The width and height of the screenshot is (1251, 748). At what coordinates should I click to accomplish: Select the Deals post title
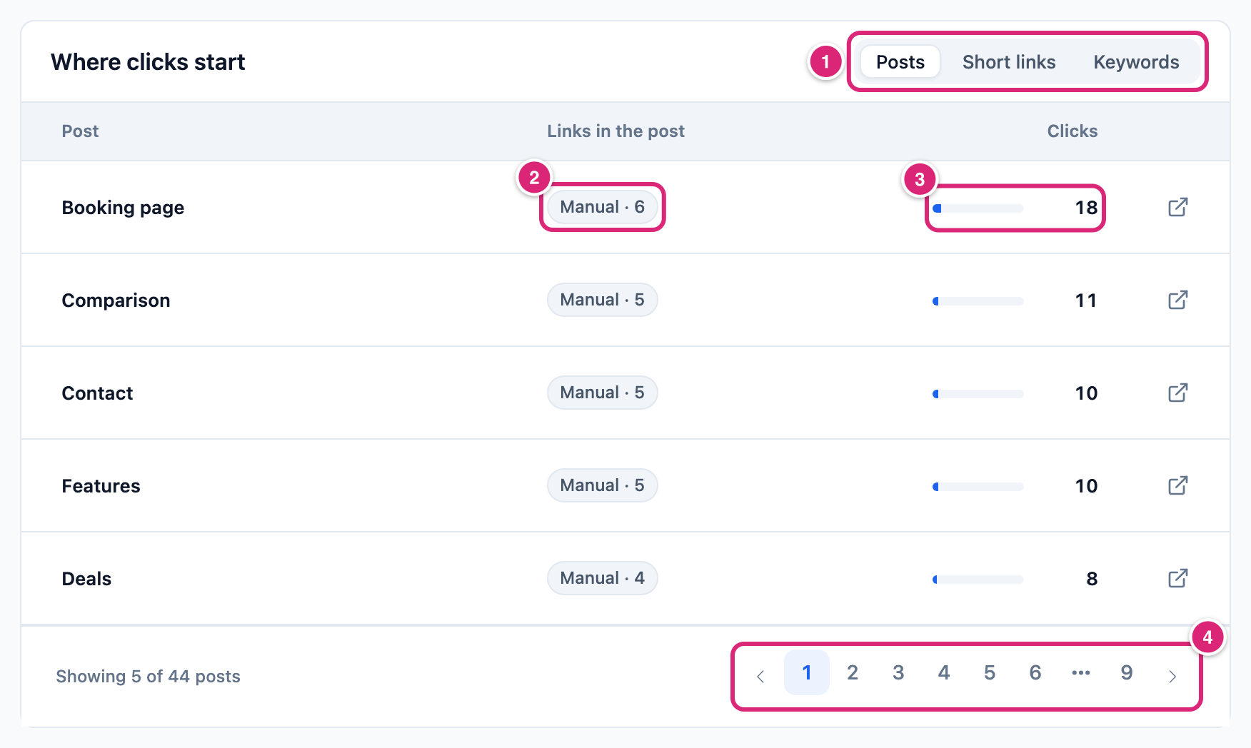[86, 579]
